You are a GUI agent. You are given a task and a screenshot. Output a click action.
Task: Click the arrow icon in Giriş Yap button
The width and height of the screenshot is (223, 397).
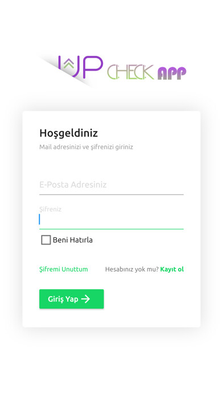click(85, 299)
